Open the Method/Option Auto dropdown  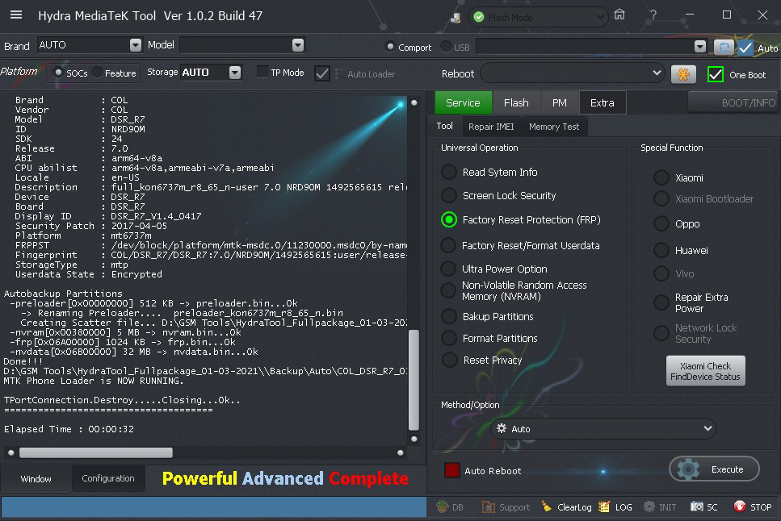(x=603, y=428)
